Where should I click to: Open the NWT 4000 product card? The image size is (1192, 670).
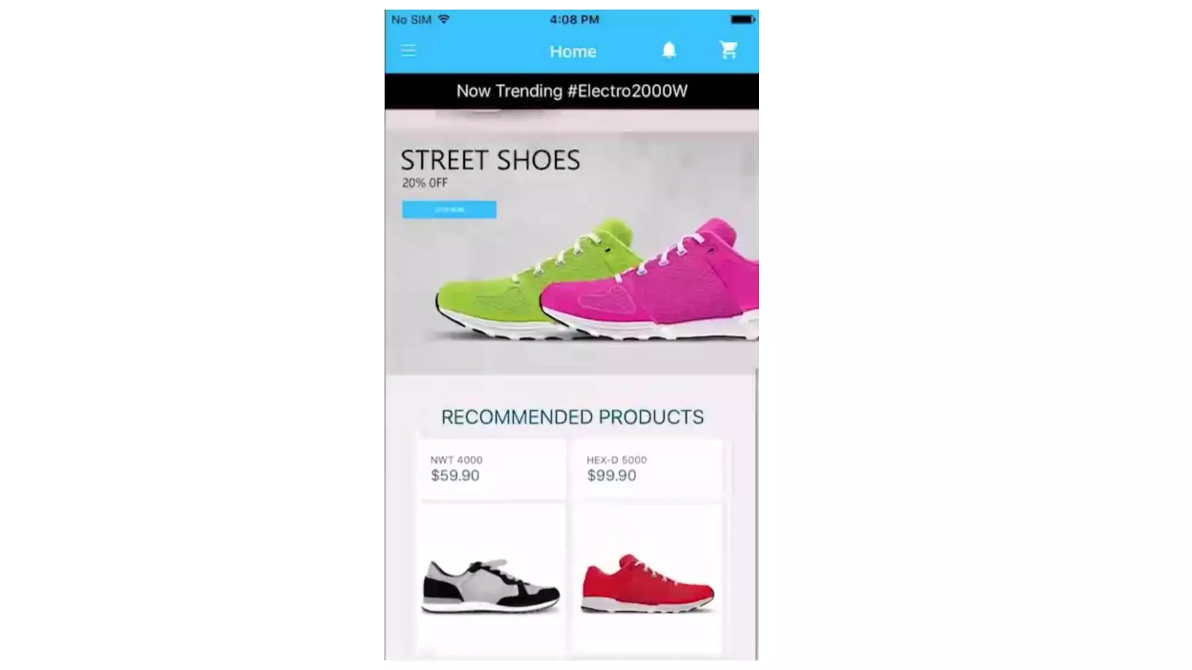tap(492, 547)
